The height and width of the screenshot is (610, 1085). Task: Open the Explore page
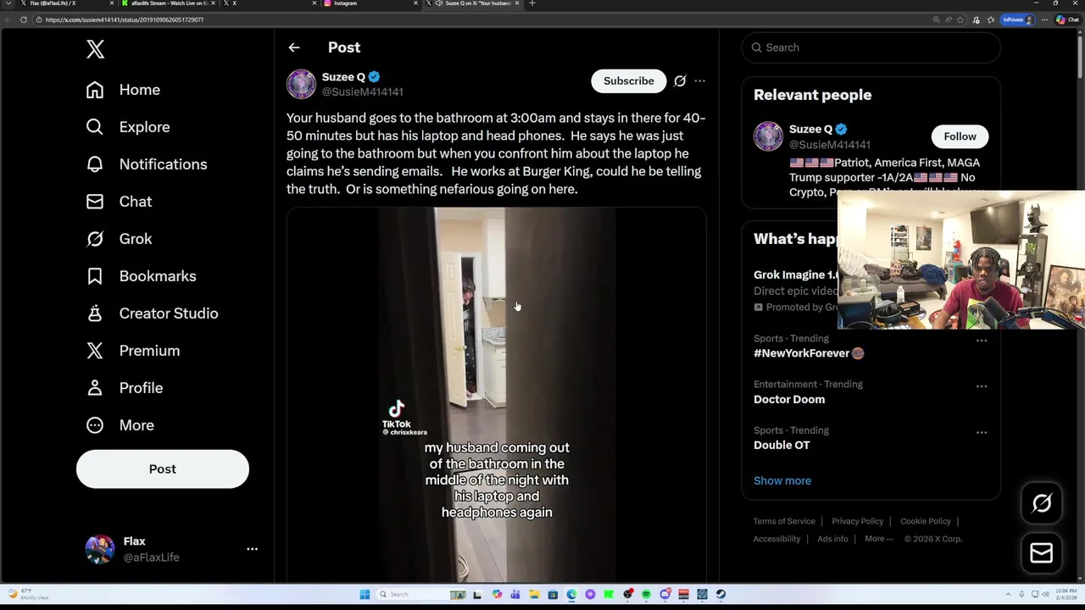point(128,127)
